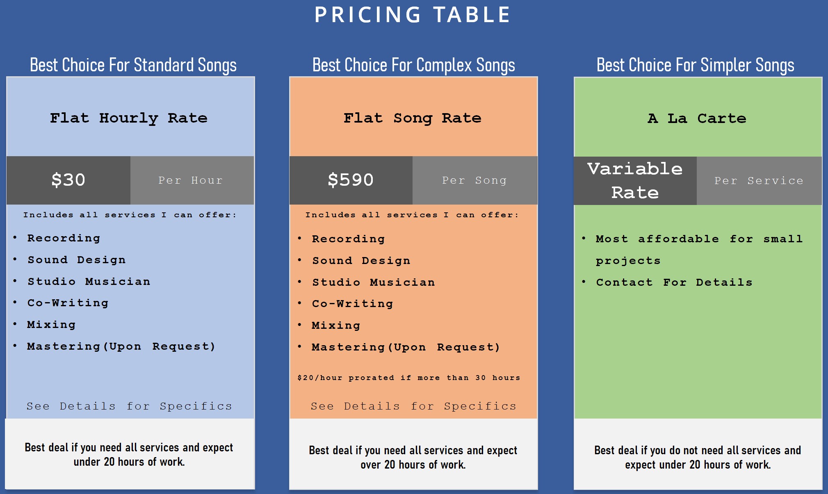This screenshot has height=494, width=828.
Task: Click Studio Musician in the hourly plan list
Action: (89, 282)
